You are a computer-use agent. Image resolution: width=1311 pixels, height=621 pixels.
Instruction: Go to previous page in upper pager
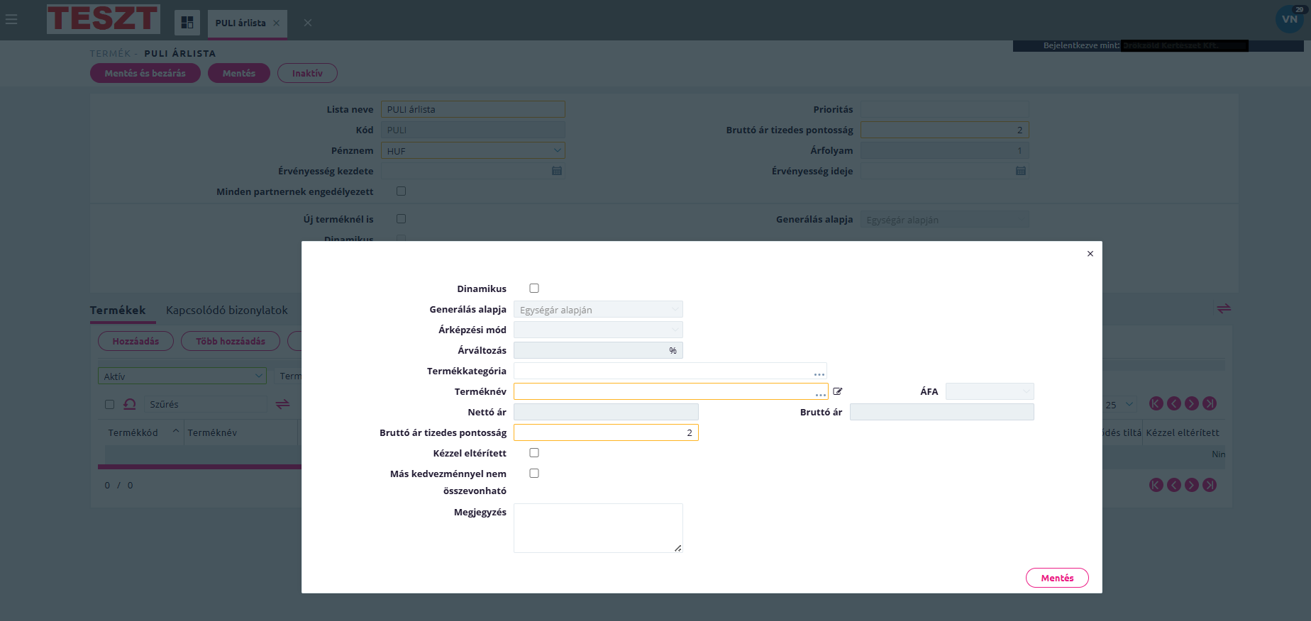pyautogui.click(x=1174, y=403)
